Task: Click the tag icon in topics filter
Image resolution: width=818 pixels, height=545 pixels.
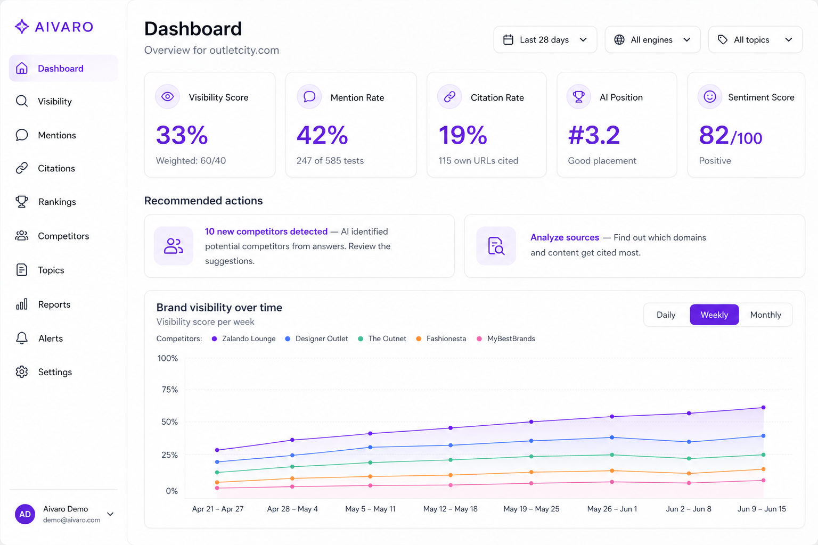Action: tap(723, 40)
